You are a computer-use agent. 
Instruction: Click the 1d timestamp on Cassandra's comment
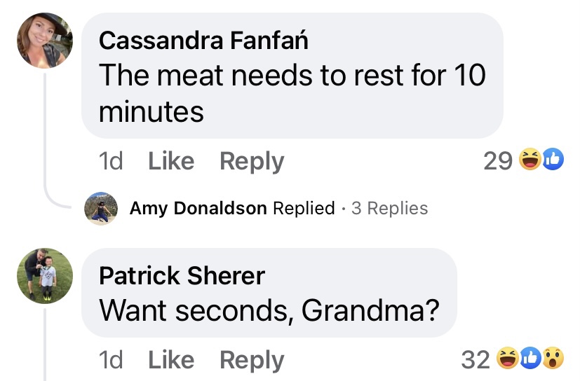(111, 161)
